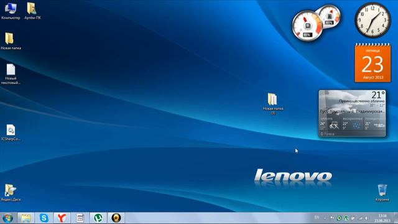Launch Skype from the taskbar
Image resolution: width=398 pixels, height=224 pixels.
[44, 218]
